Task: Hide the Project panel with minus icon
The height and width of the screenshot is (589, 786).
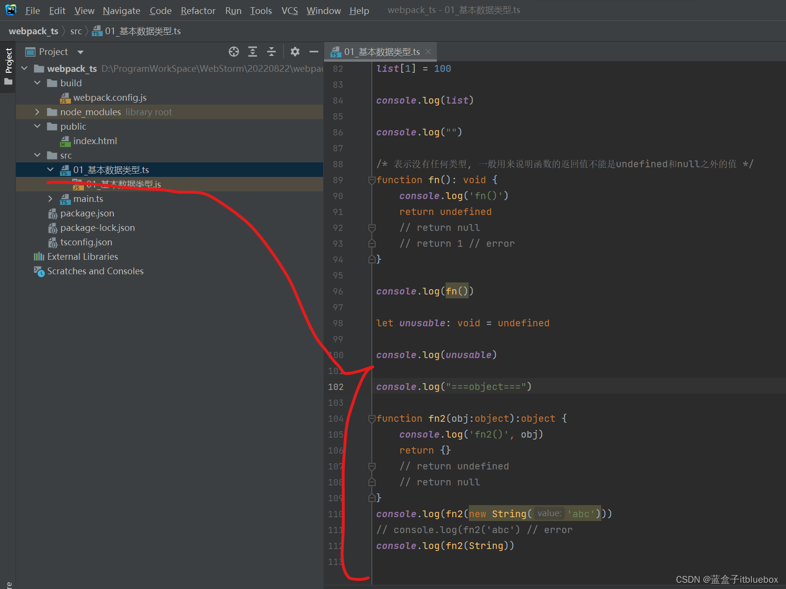Action: 314,52
